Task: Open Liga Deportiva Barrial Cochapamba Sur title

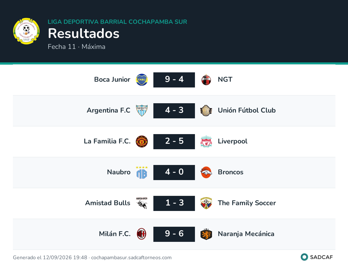Action: [x=117, y=22]
